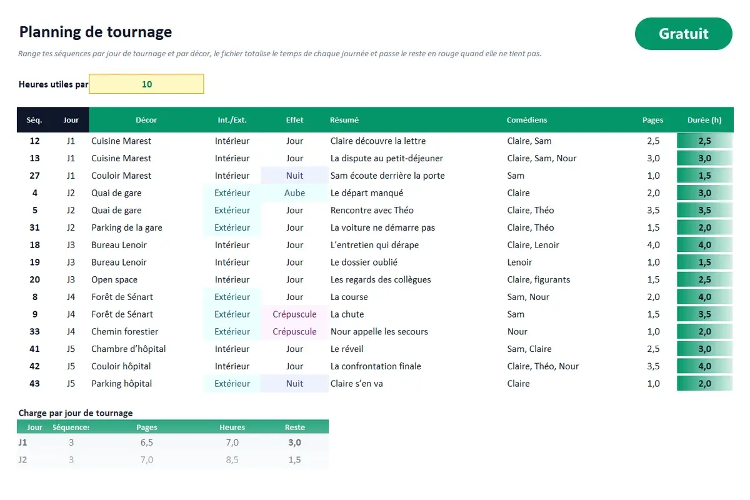Select the duration cell for sequence 42
Screen dimensions: 750x500
pos(704,367)
